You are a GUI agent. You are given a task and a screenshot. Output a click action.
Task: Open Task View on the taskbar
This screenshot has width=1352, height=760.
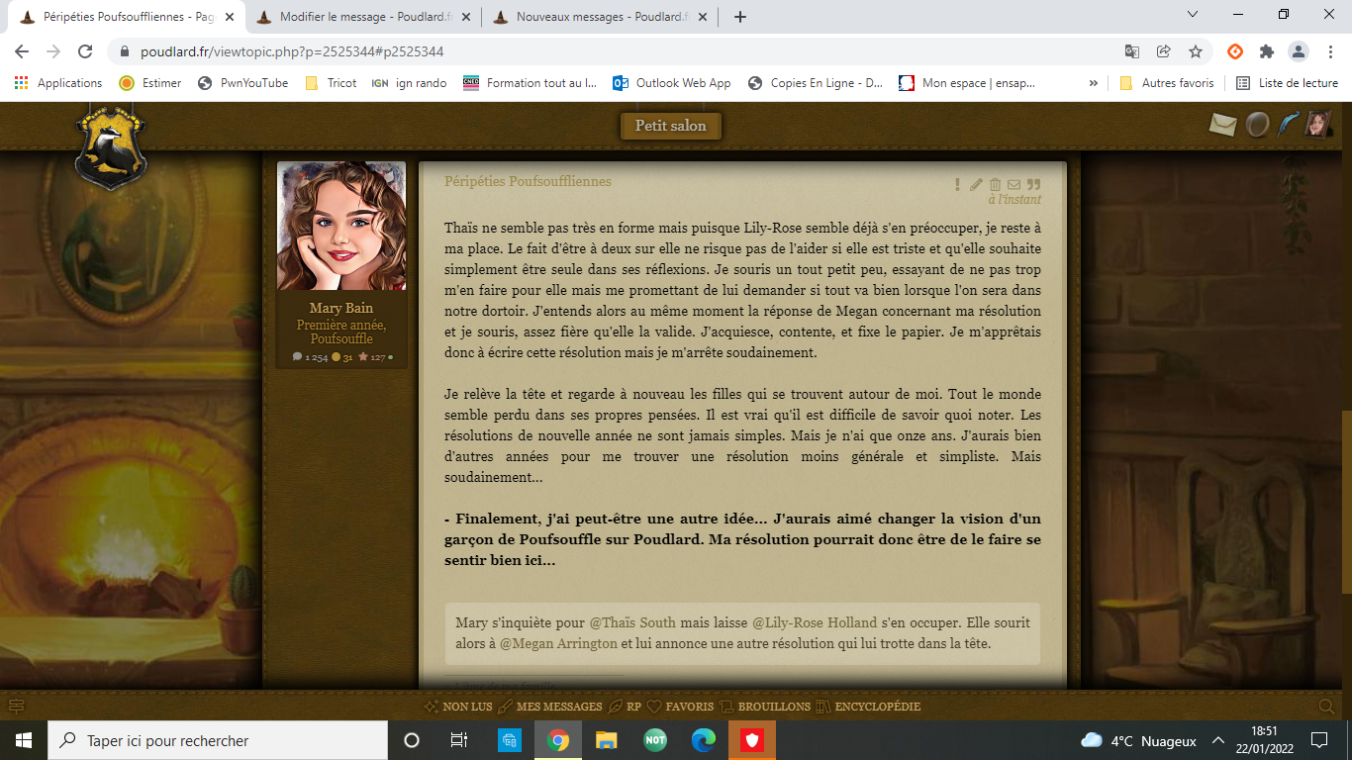459,740
